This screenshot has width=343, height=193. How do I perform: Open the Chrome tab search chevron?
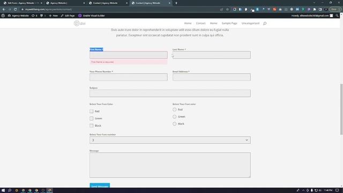point(314,3)
